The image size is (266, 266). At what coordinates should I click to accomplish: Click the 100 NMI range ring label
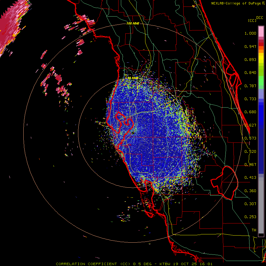pos(133,23)
